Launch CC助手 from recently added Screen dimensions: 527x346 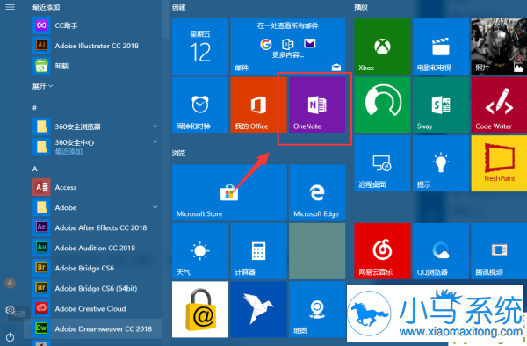96,25
